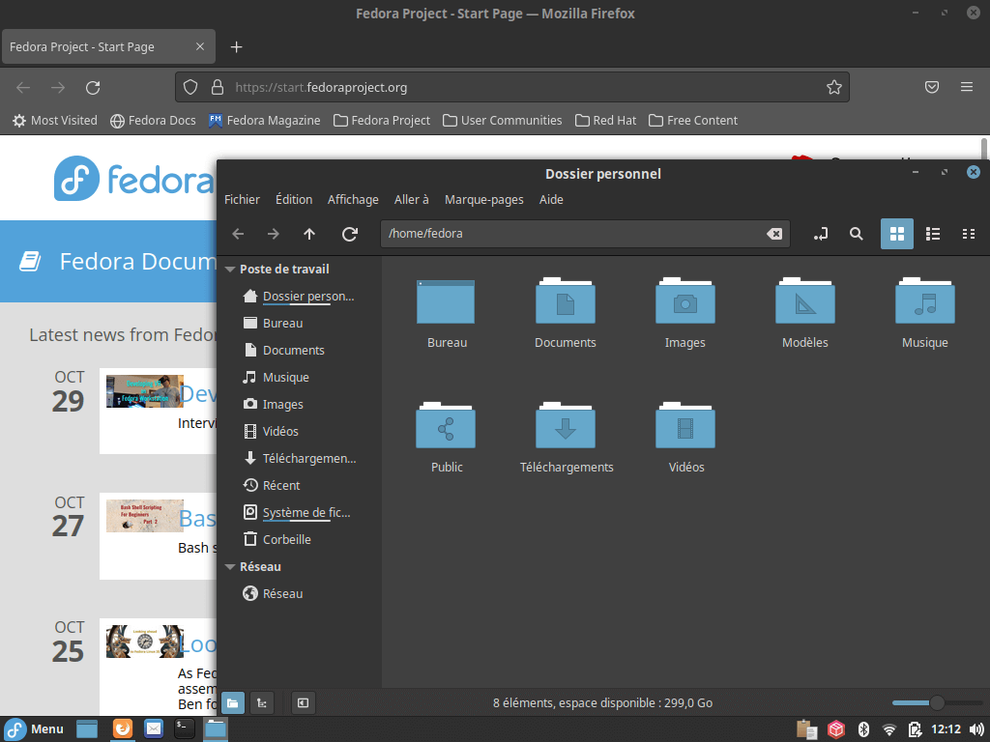
Task: Bookmark this page with the star
Action: coord(834,88)
